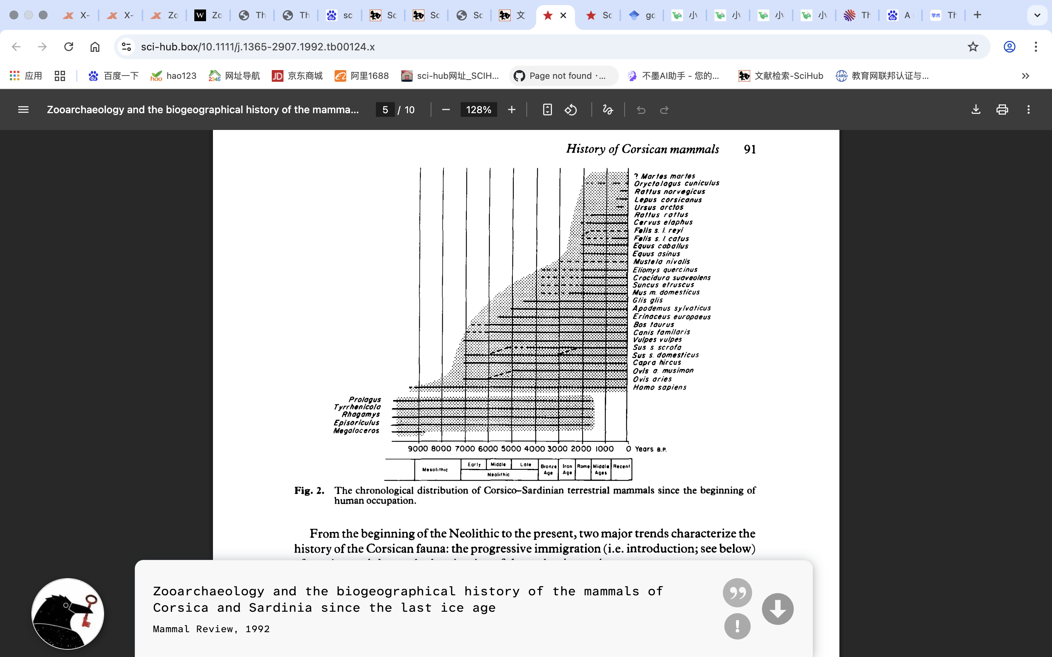Expand the tab search dropdown
The width and height of the screenshot is (1052, 657).
pyautogui.click(x=1037, y=15)
